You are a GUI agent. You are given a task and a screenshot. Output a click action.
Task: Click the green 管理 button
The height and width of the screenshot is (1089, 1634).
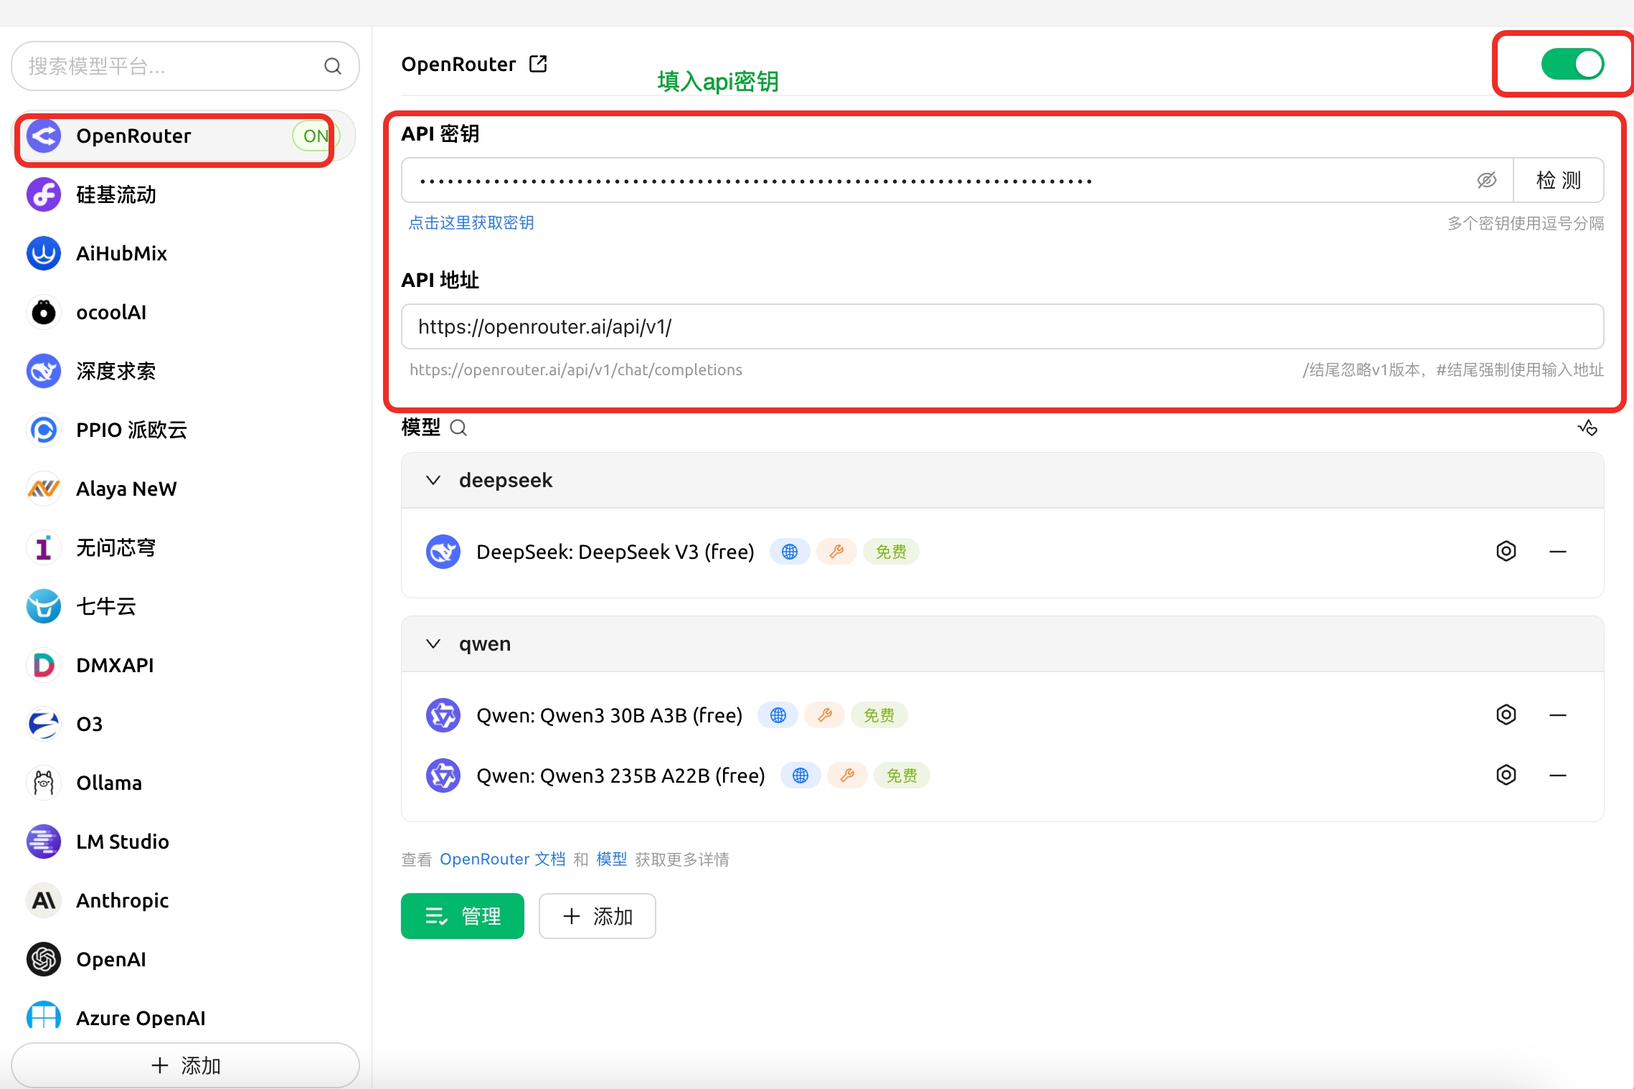click(463, 916)
